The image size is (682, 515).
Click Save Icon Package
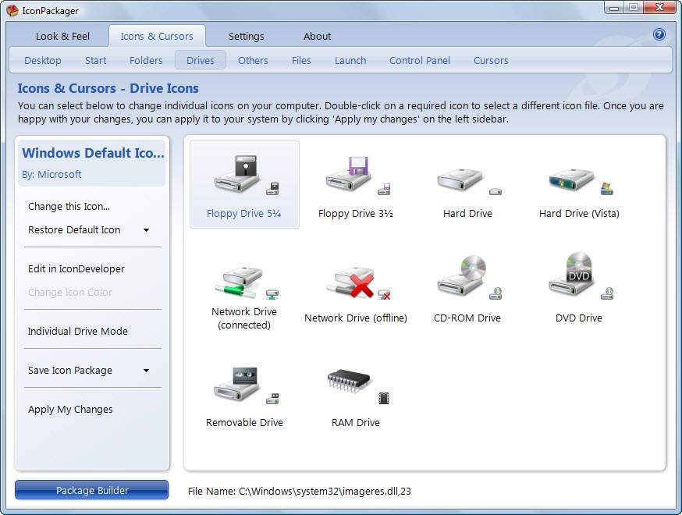point(70,371)
